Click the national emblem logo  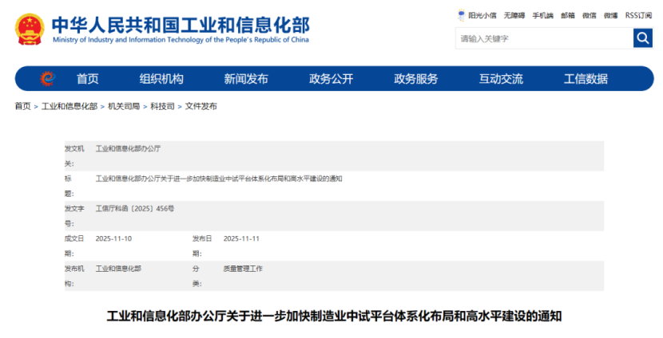[29, 29]
